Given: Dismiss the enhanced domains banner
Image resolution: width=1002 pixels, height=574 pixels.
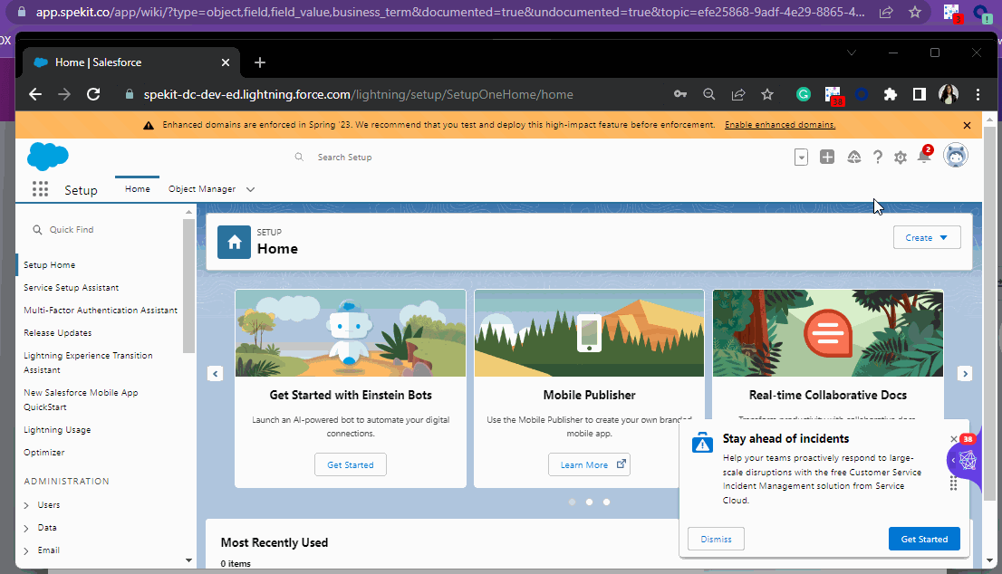Looking at the screenshot, I should point(967,125).
